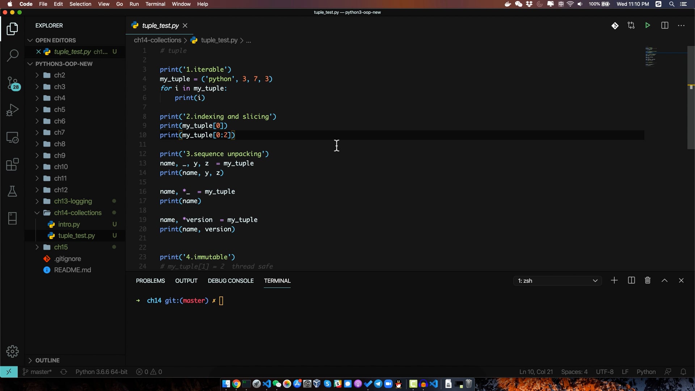
Task: Split the editor to the right
Action: coord(665,25)
